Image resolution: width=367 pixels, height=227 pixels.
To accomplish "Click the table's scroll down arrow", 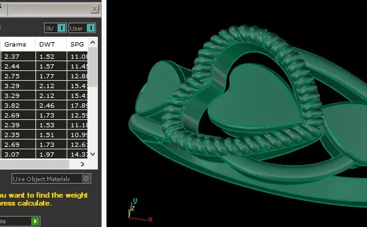I will [93, 154].
